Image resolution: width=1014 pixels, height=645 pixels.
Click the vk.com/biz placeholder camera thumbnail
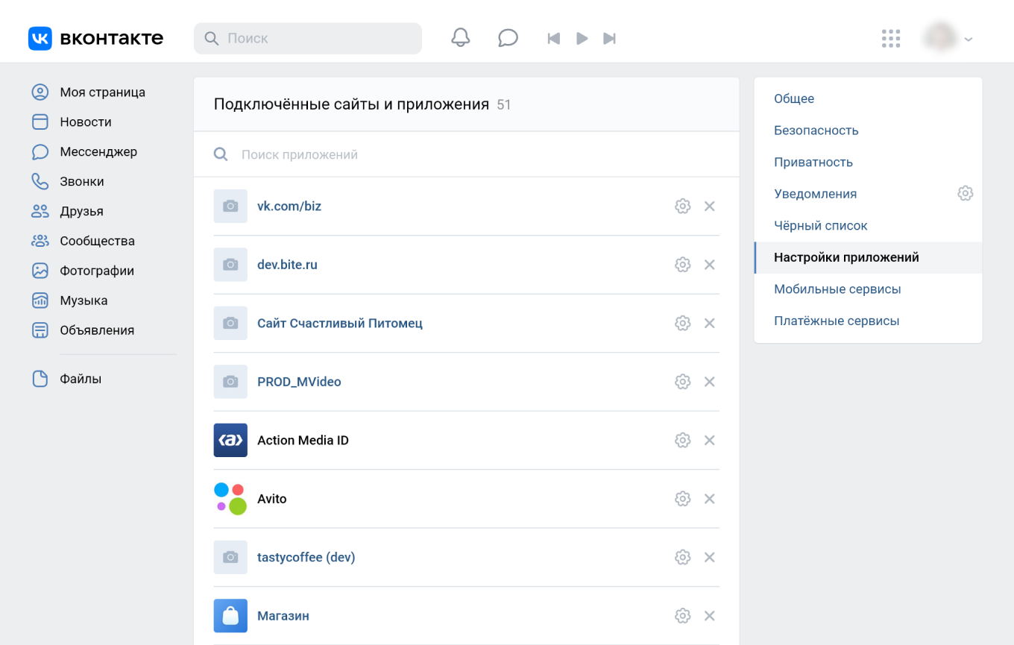coord(230,207)
